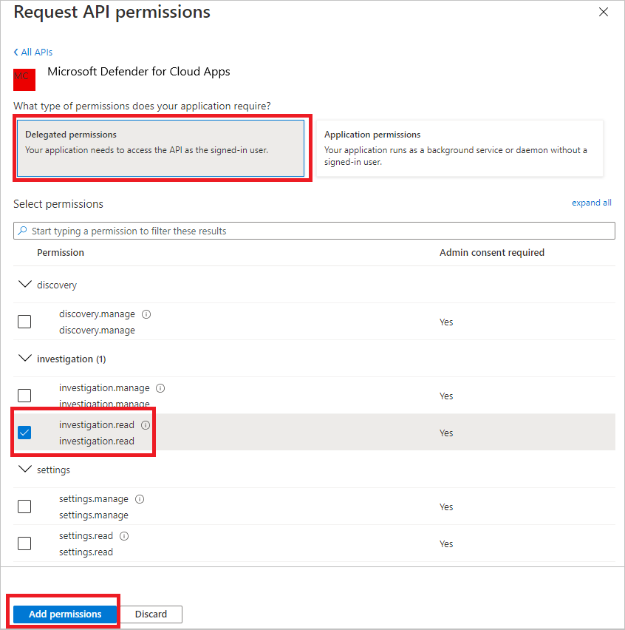The width and height of the screenshot is (625, 630).
Task: Click the expand all link
Action: pos(591,203)
